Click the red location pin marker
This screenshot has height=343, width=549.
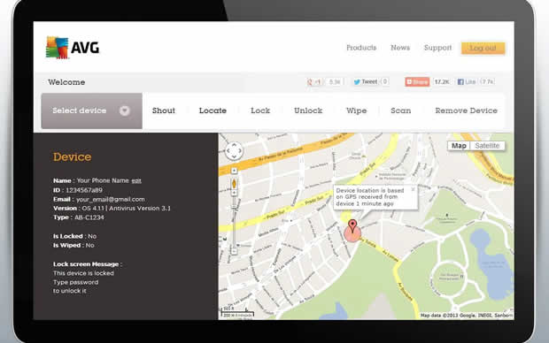coord(352,226)
